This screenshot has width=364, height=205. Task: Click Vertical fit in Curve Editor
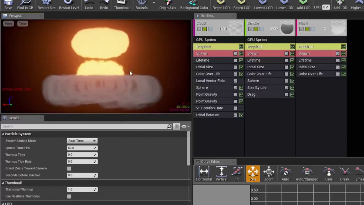(222, 174)
